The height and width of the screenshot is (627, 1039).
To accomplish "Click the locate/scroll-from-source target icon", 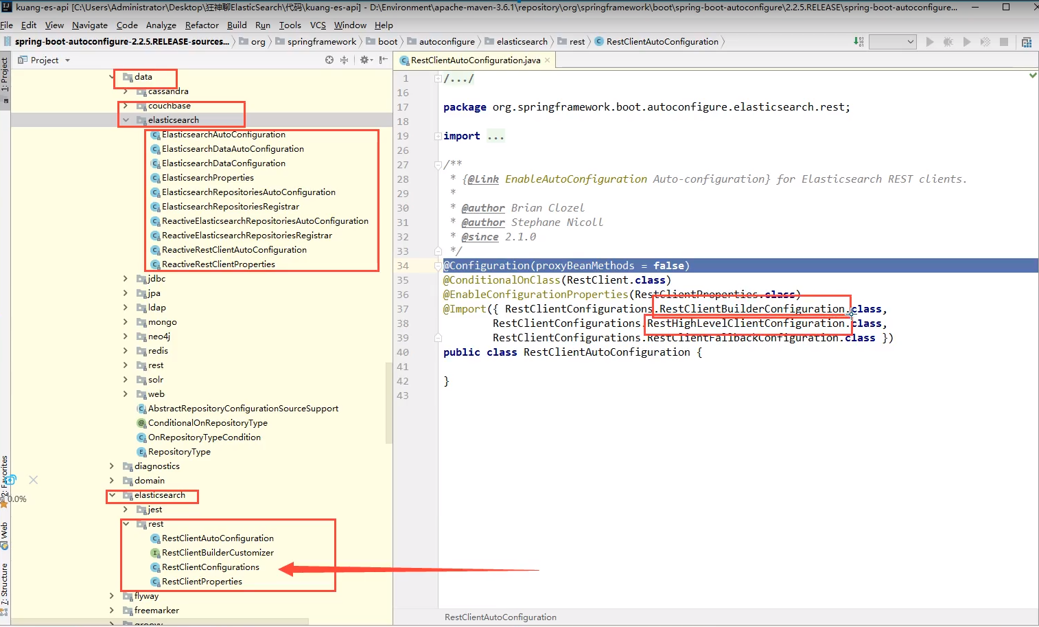I will [329, 60].
